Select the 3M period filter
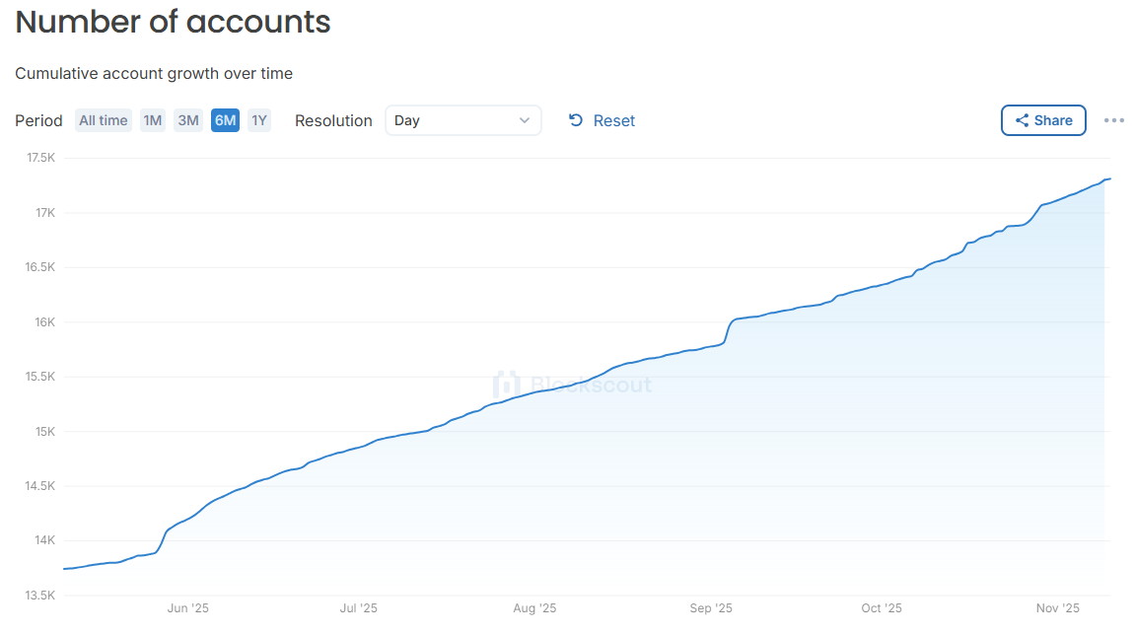 click(187, 119)
